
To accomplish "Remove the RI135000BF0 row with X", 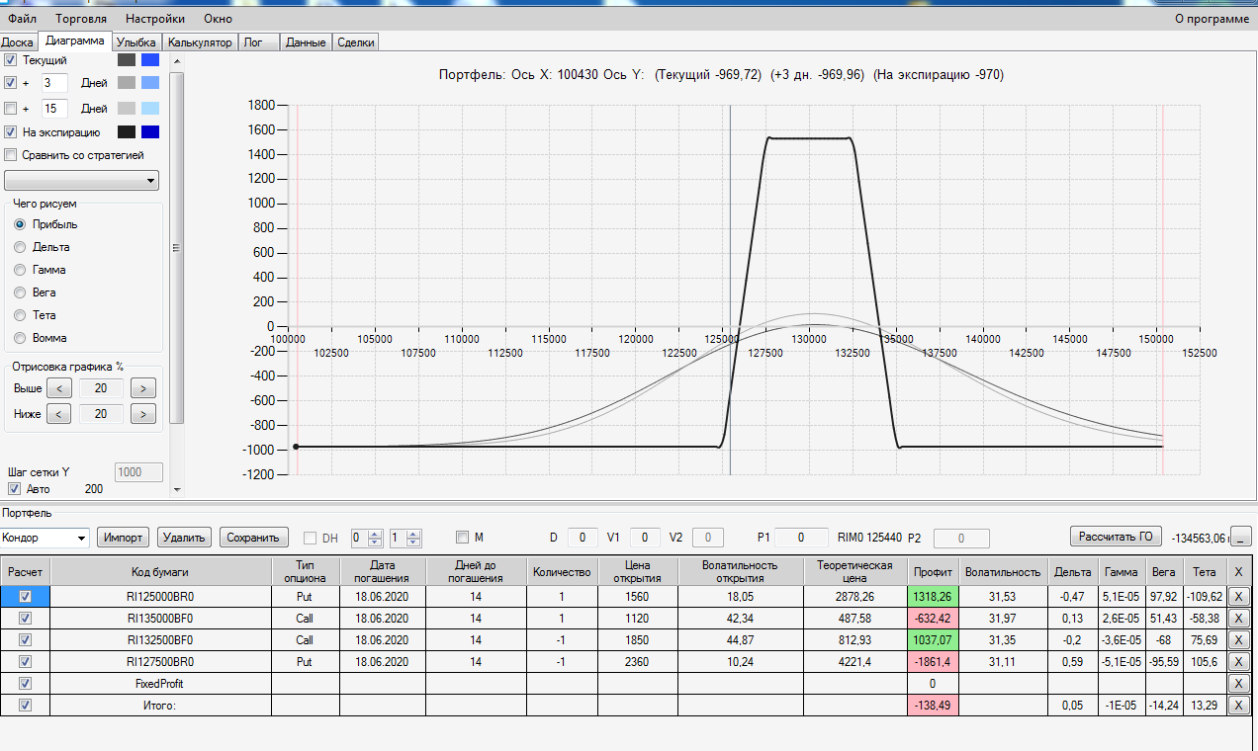I will click(1239, 619).
